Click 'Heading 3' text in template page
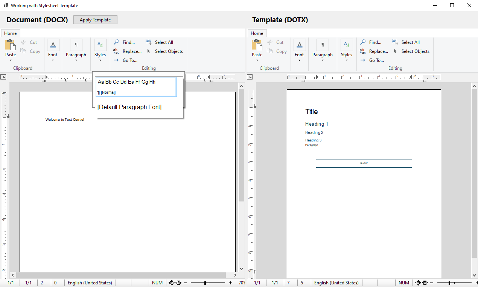This screenshot has width=478, height=287. [x=314, y=140]
